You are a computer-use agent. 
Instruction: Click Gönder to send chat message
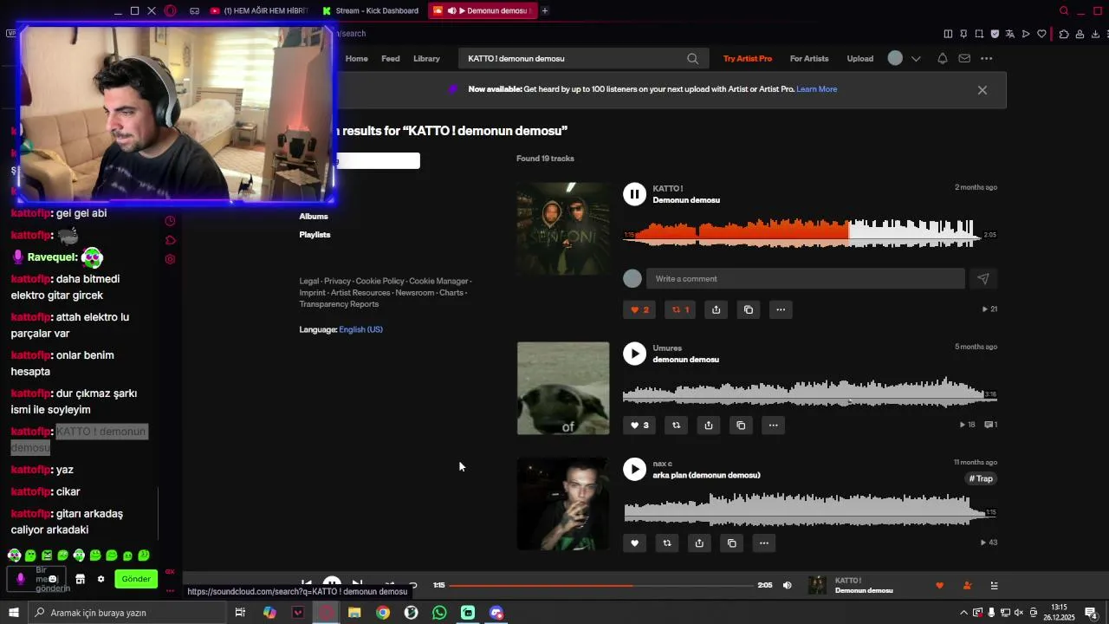click(136, 579)
